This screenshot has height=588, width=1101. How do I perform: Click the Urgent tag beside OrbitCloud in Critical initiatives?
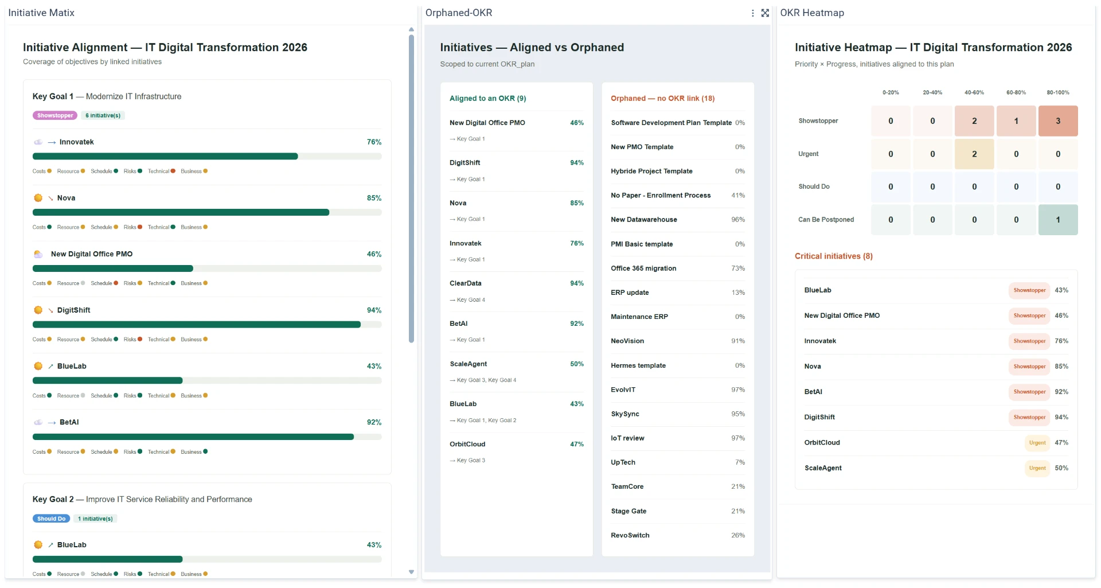point(1037,443)
